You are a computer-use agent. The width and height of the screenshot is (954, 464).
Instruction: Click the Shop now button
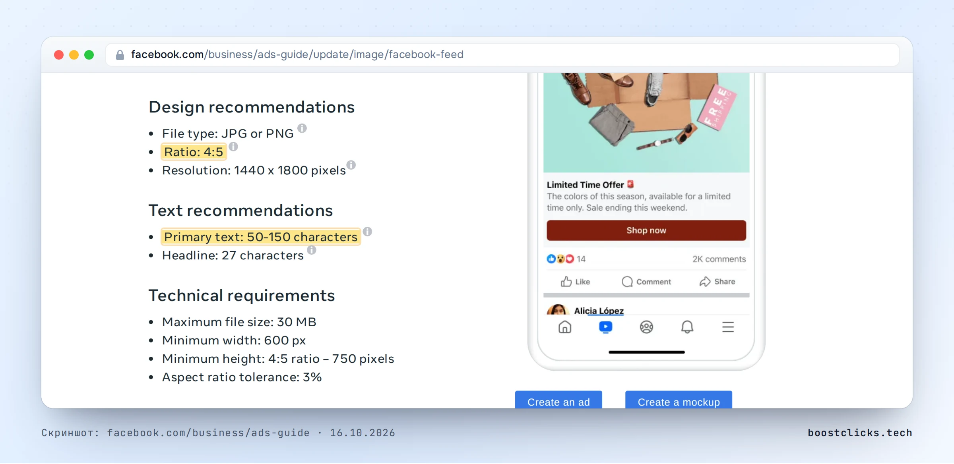point(646,230)
